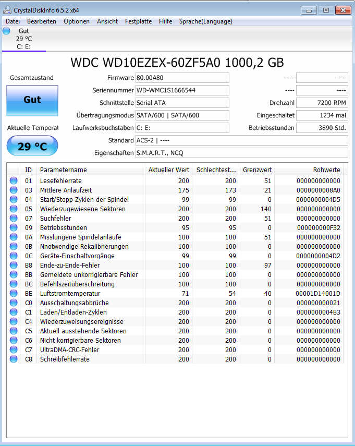Click the Aktueller Wert column header

[x=168, y=170]
